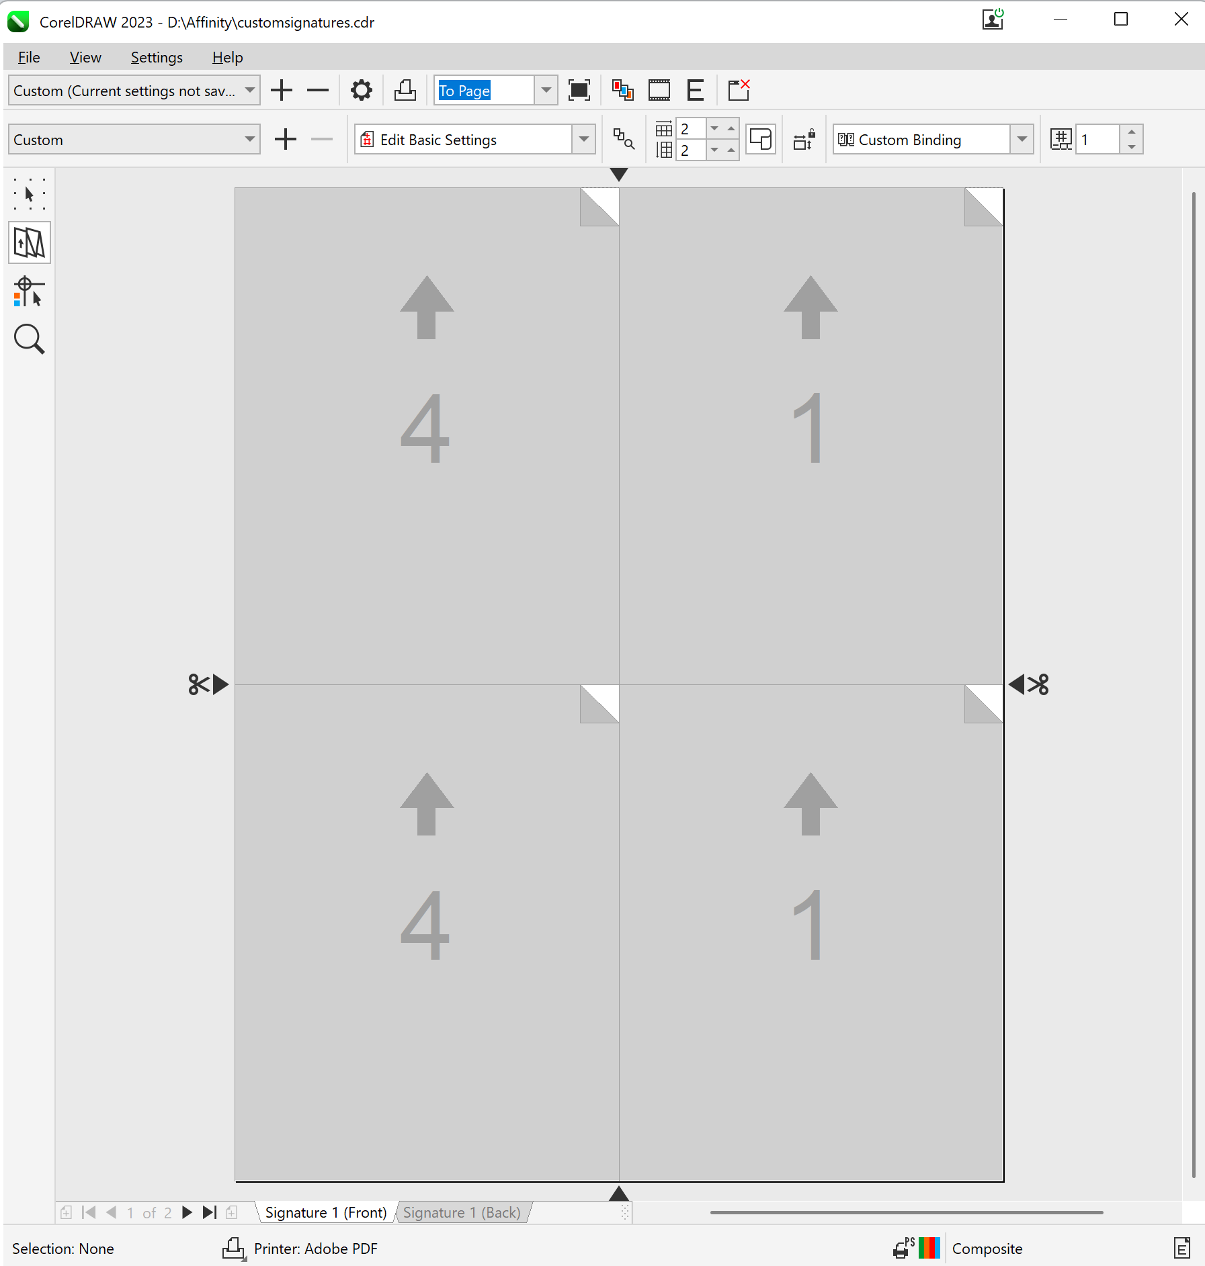Expand the To Page zoom dropdown

(546, 90)
